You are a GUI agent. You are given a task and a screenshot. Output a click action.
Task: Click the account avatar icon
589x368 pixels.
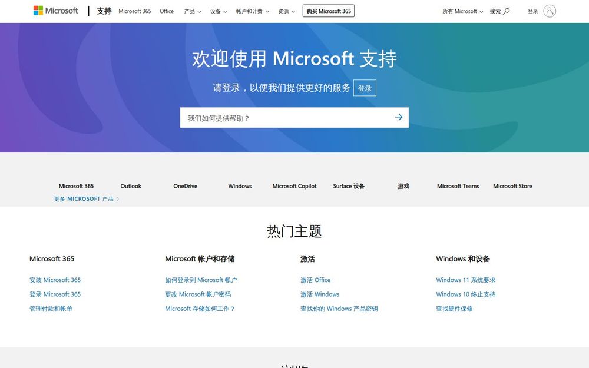549,11
